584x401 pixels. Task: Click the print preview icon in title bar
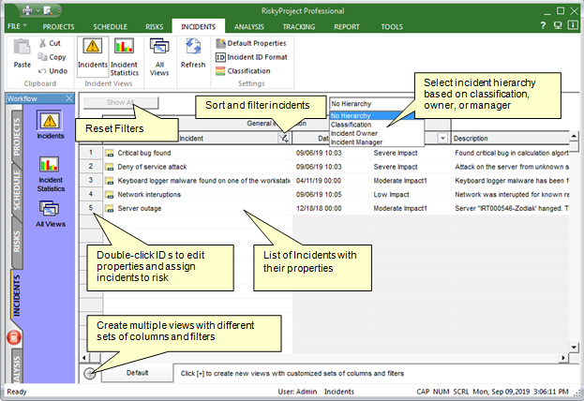48,11
